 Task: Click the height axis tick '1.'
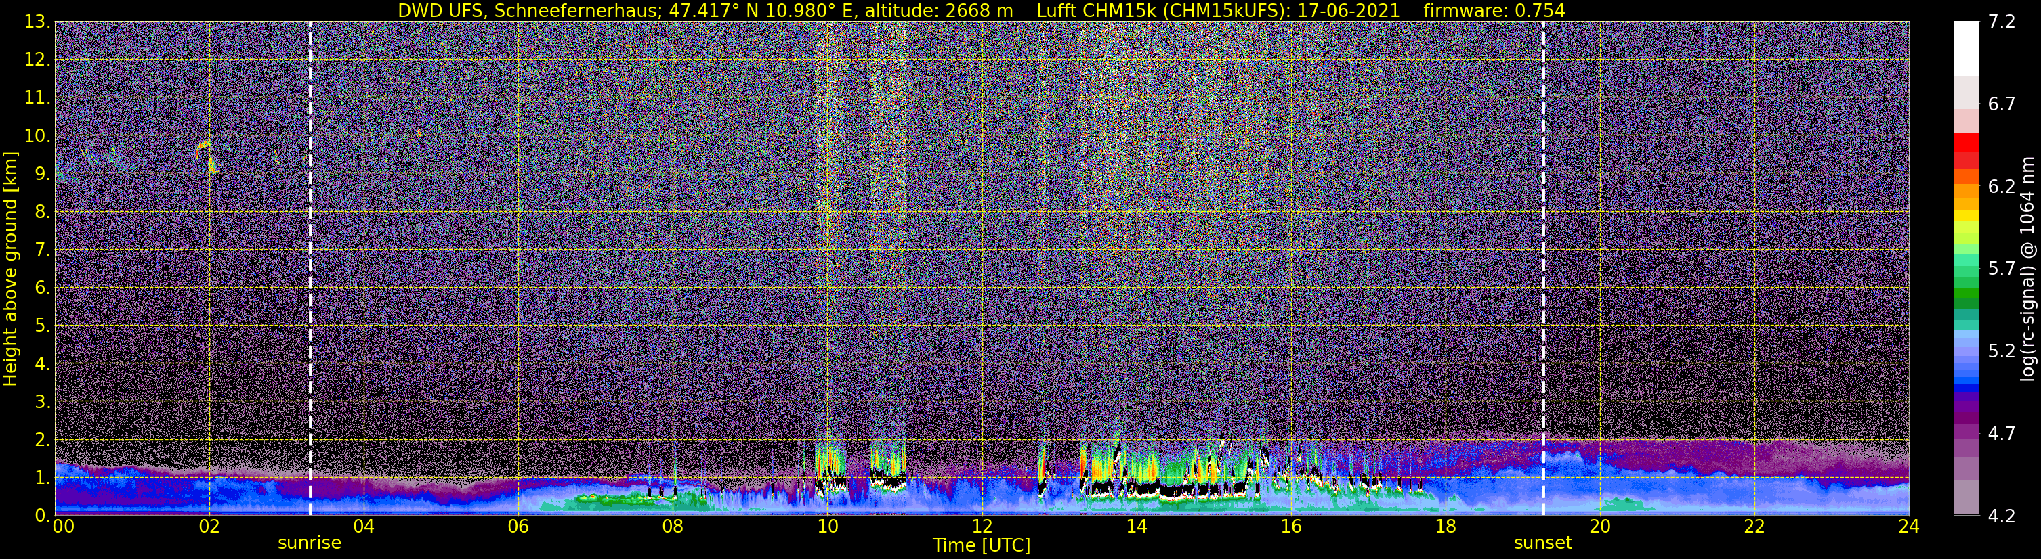41,477
